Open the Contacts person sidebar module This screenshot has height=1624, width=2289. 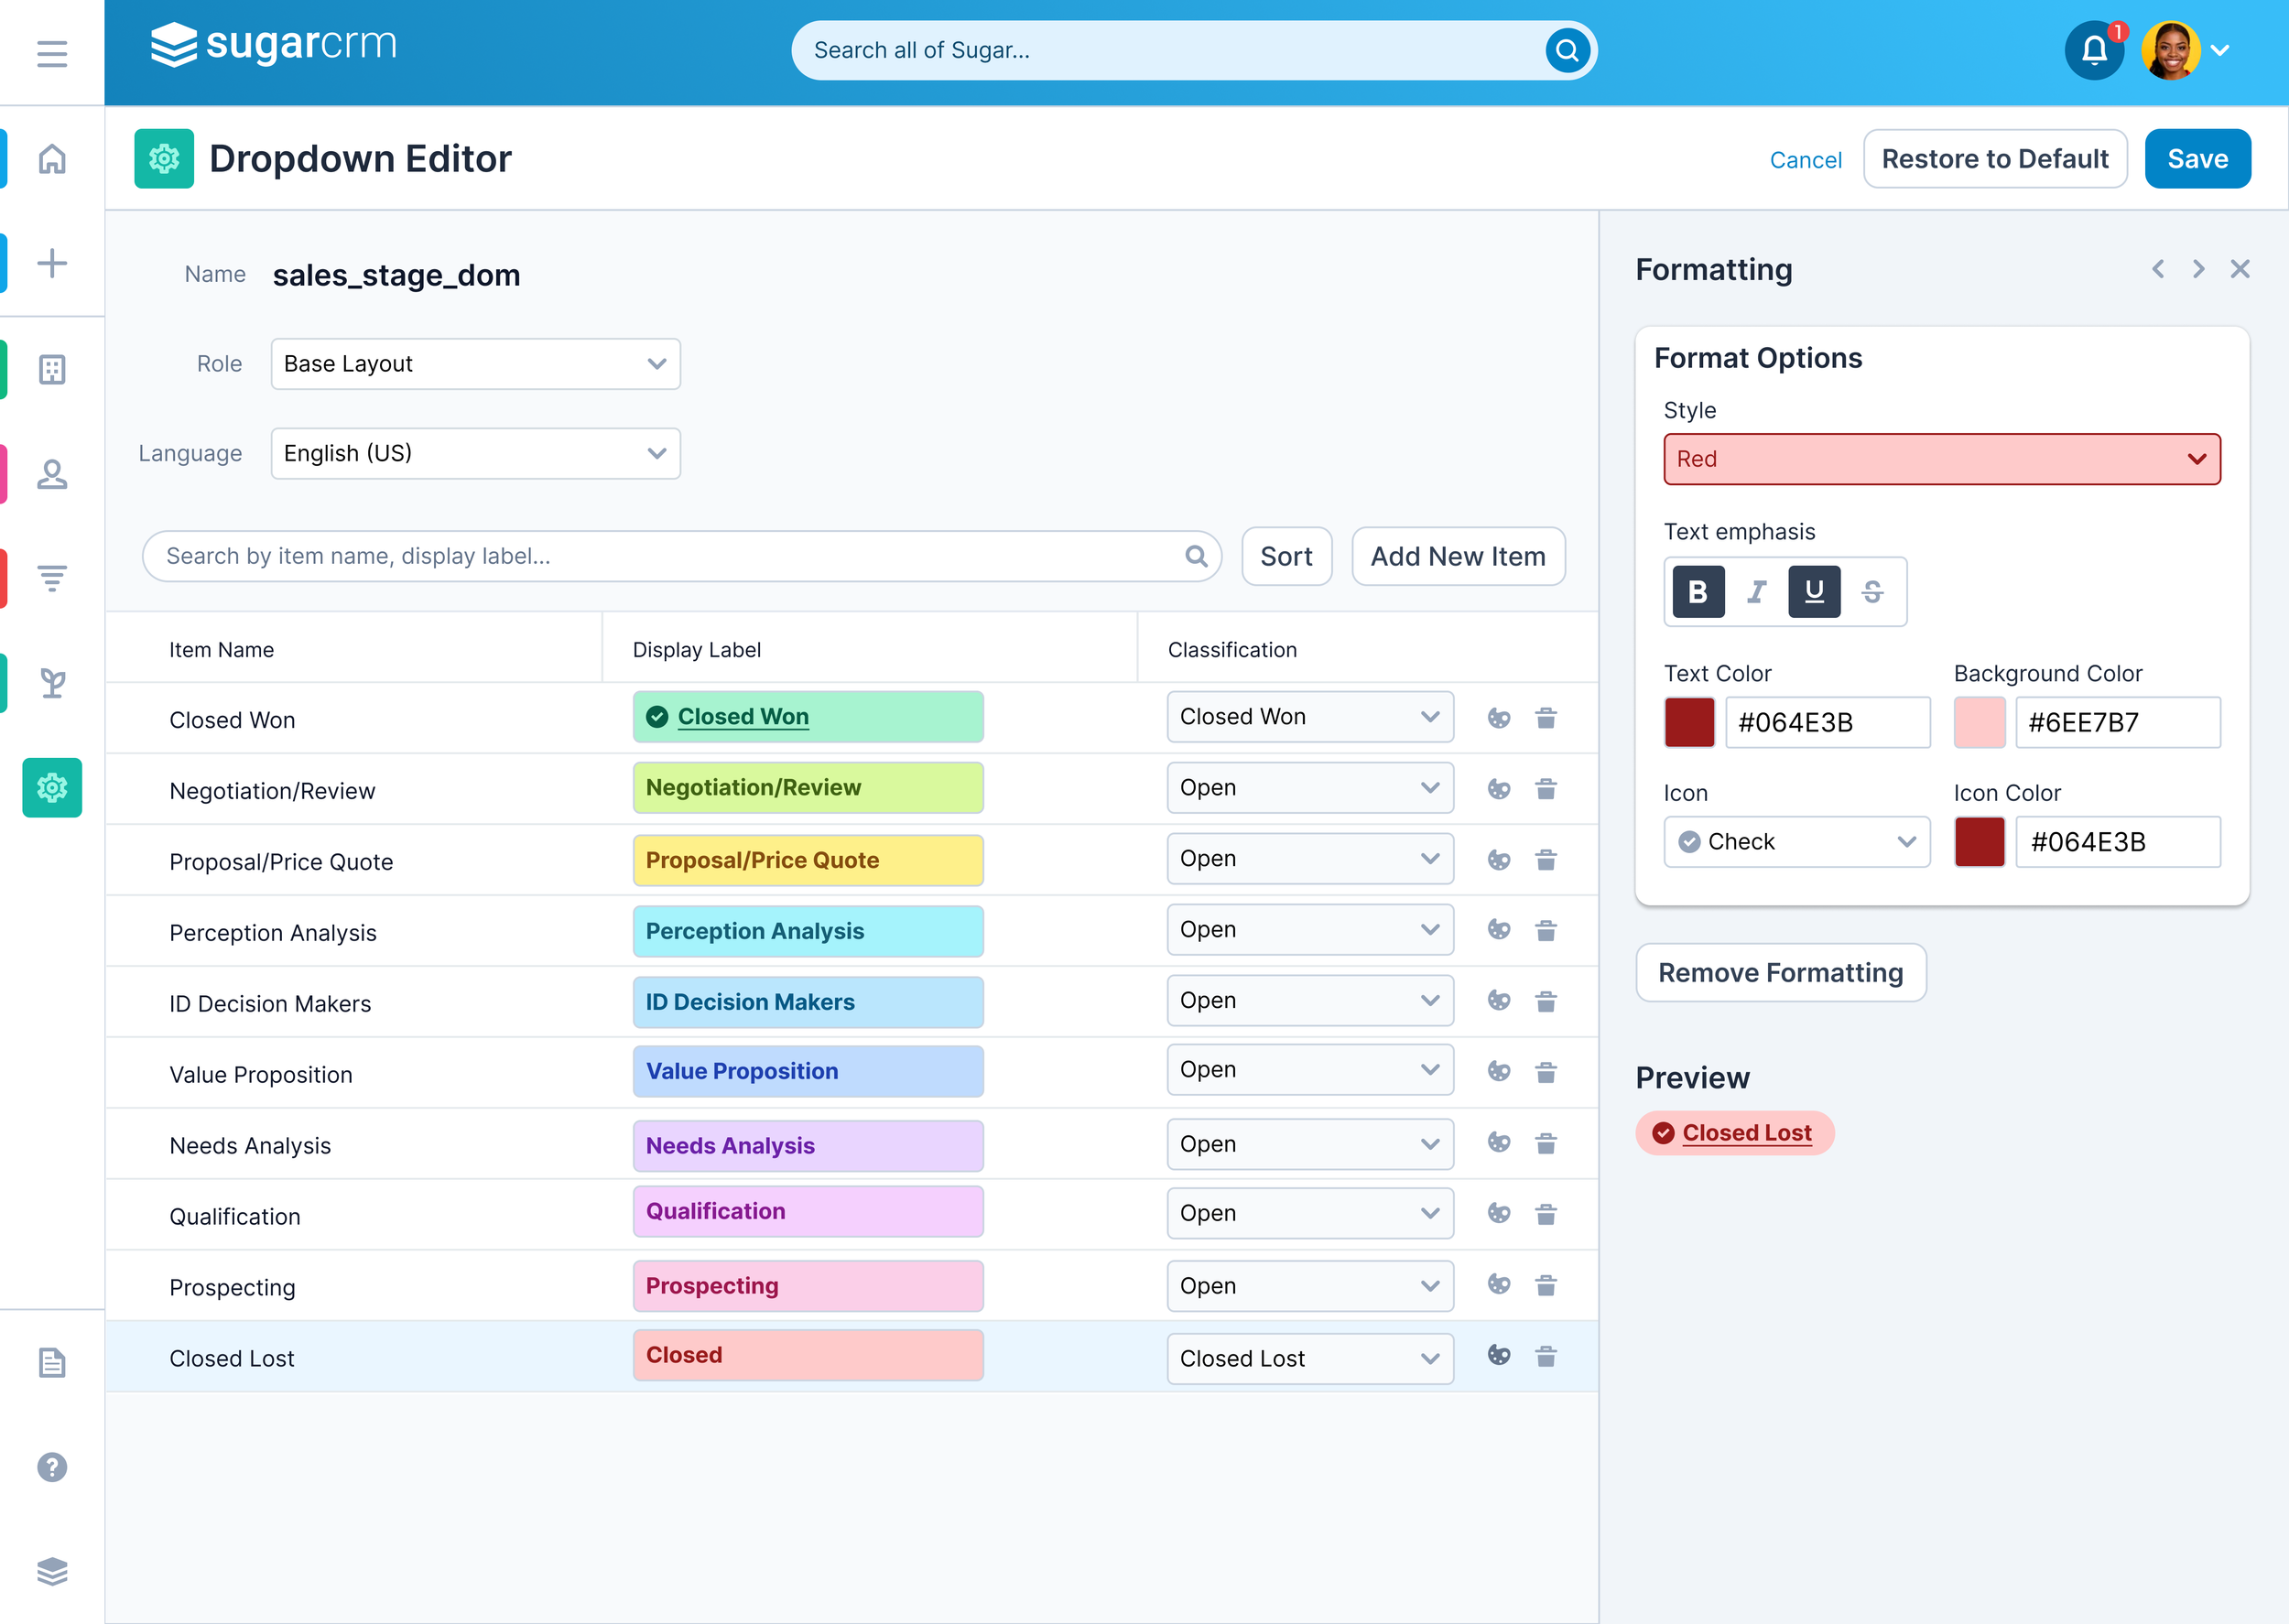[52, 474]
